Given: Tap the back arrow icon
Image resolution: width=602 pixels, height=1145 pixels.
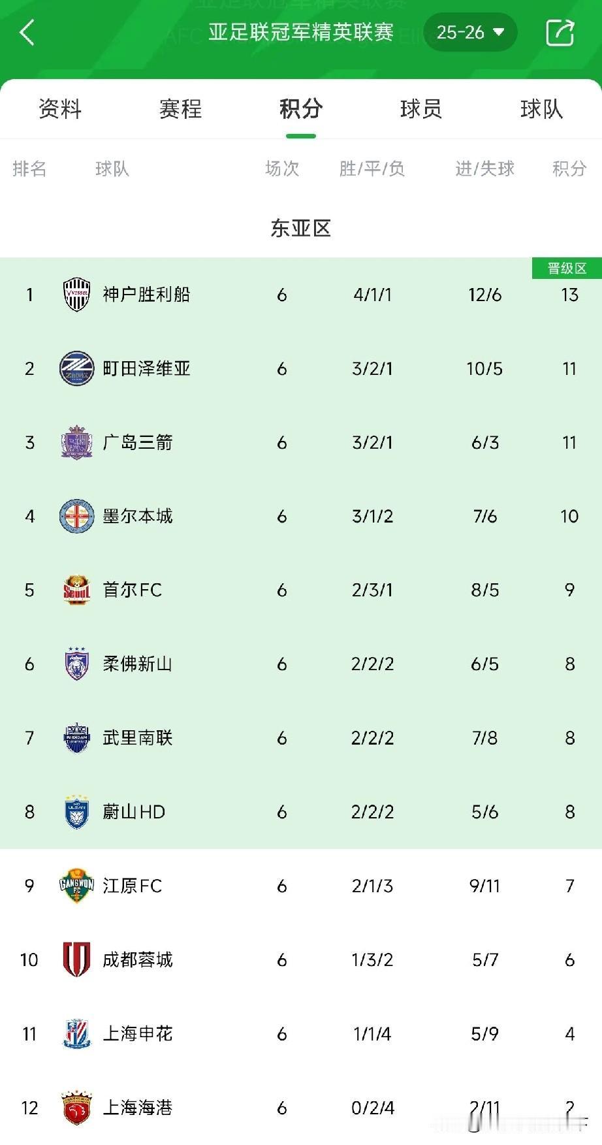Looking at the screenshot, I should [27, 33].
